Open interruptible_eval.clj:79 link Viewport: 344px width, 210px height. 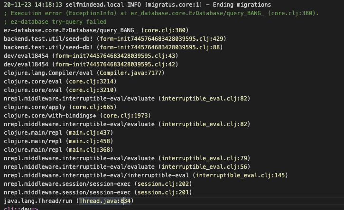point(204,158)
